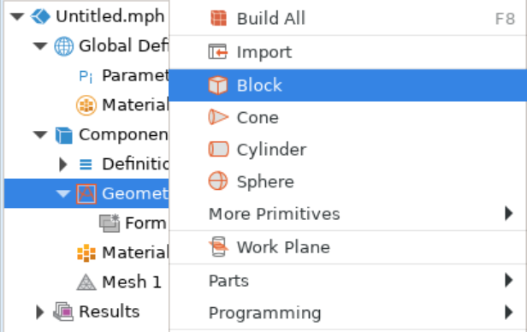Click the Work Plane icon
Viewport: 527px width, 332px height.
pos(218,246)
